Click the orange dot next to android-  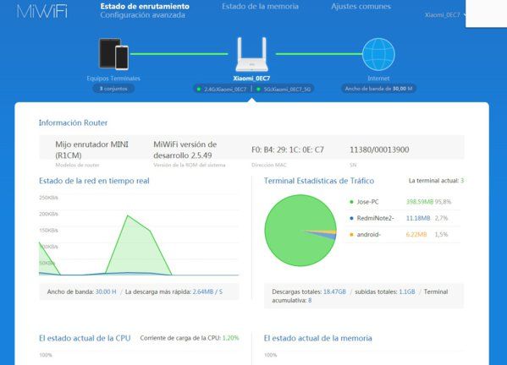(351, 235)
